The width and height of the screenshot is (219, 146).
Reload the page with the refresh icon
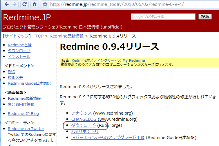[25, 4]
